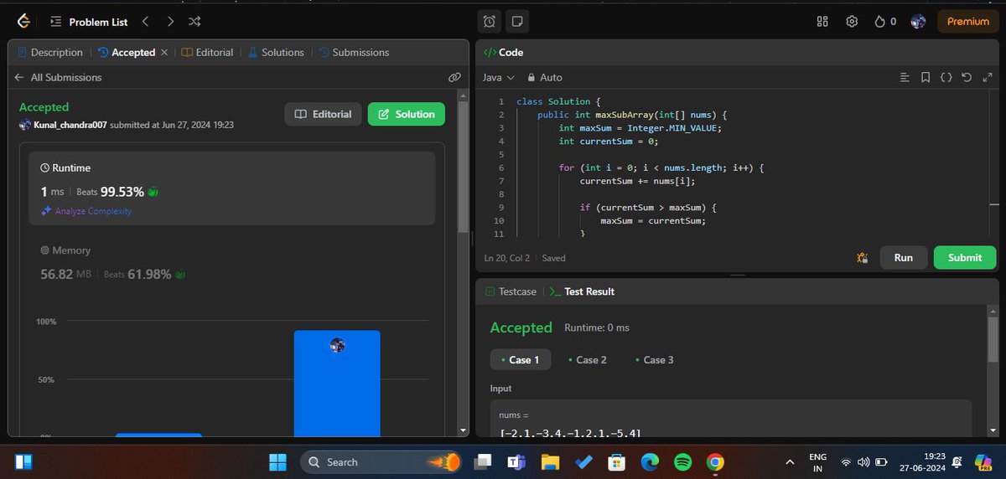Viewport: 1006px width, 479px height.
Task: Open the widgets panel on the taskbar
Action: 23,461
